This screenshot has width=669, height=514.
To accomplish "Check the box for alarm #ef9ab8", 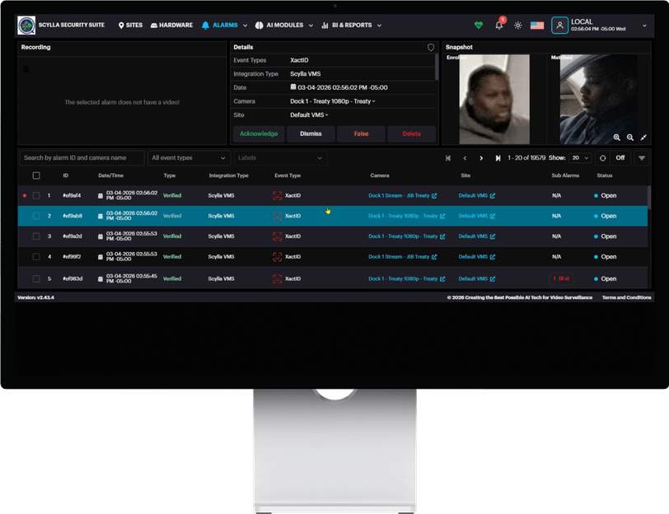I will [36, 217].
